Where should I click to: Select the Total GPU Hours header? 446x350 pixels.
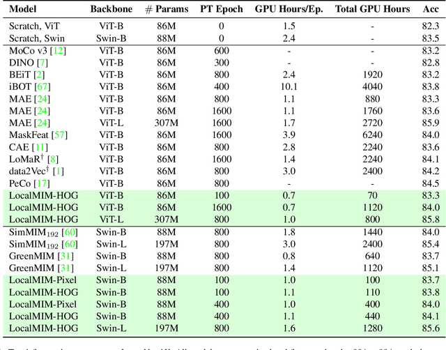(x=377, y=10)
